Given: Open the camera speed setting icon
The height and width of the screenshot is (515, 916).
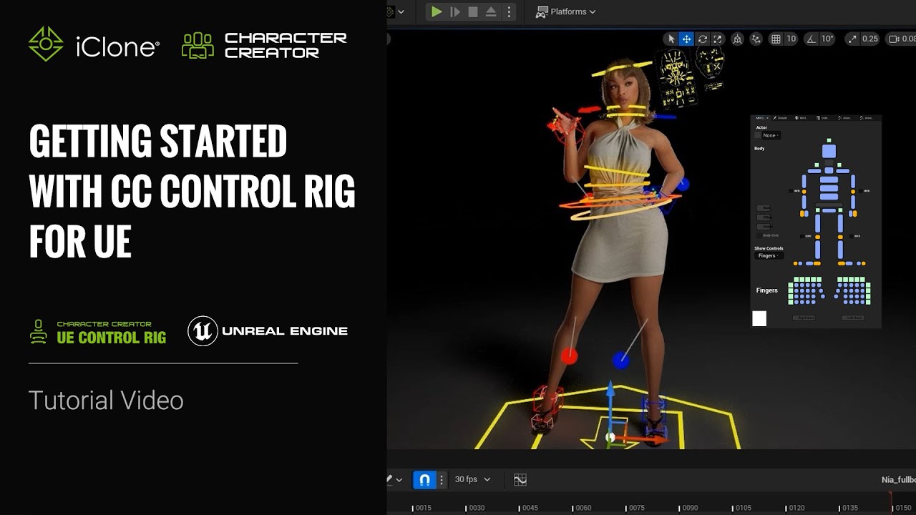Looking at the screenshot, I should (x=893, y=39).
